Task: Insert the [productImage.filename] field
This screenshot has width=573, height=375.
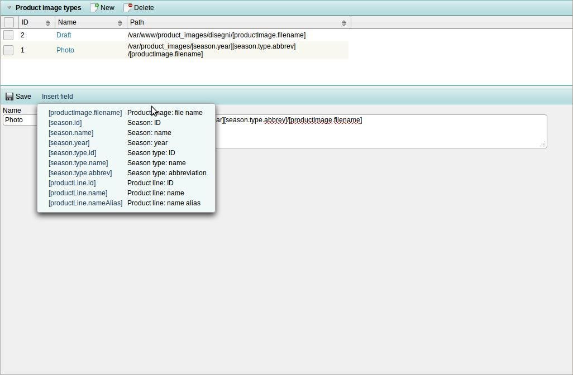Action: 85,112
